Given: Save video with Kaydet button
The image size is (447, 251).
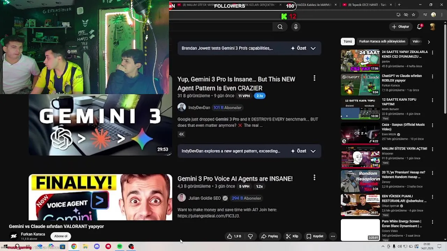Looking at the screenshot, I should coord(315,236).
